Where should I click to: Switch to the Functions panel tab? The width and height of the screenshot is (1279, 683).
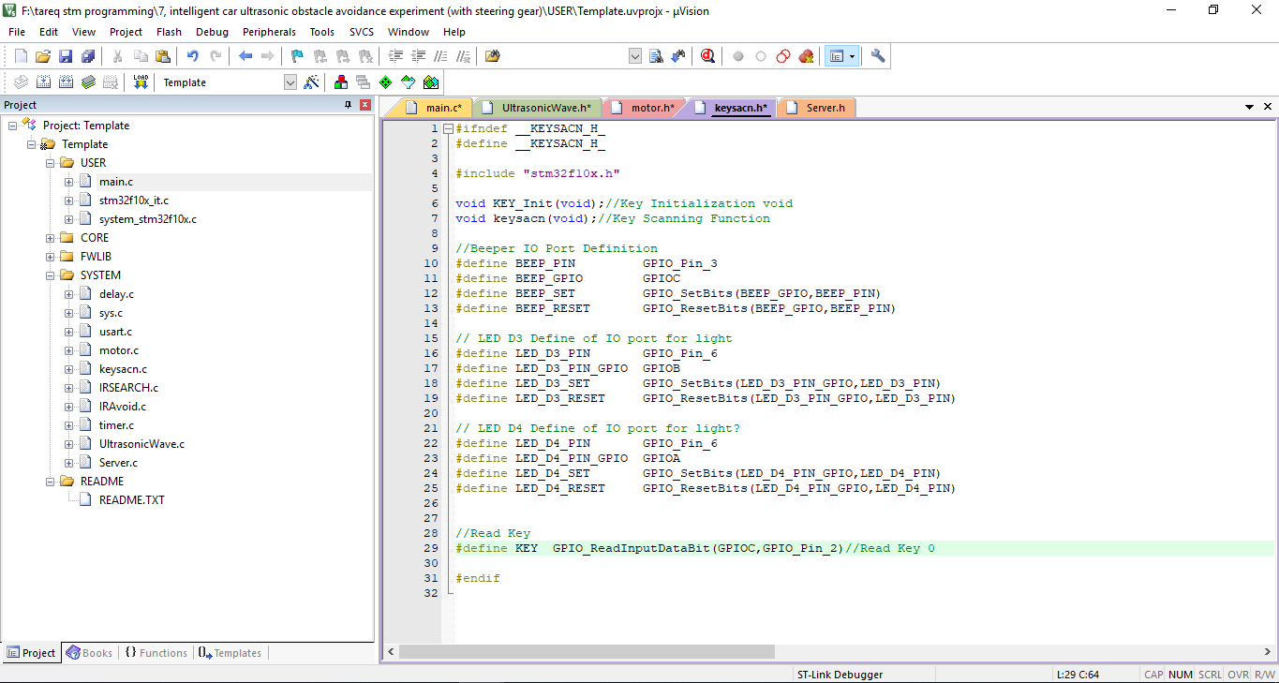click(156, 653)
